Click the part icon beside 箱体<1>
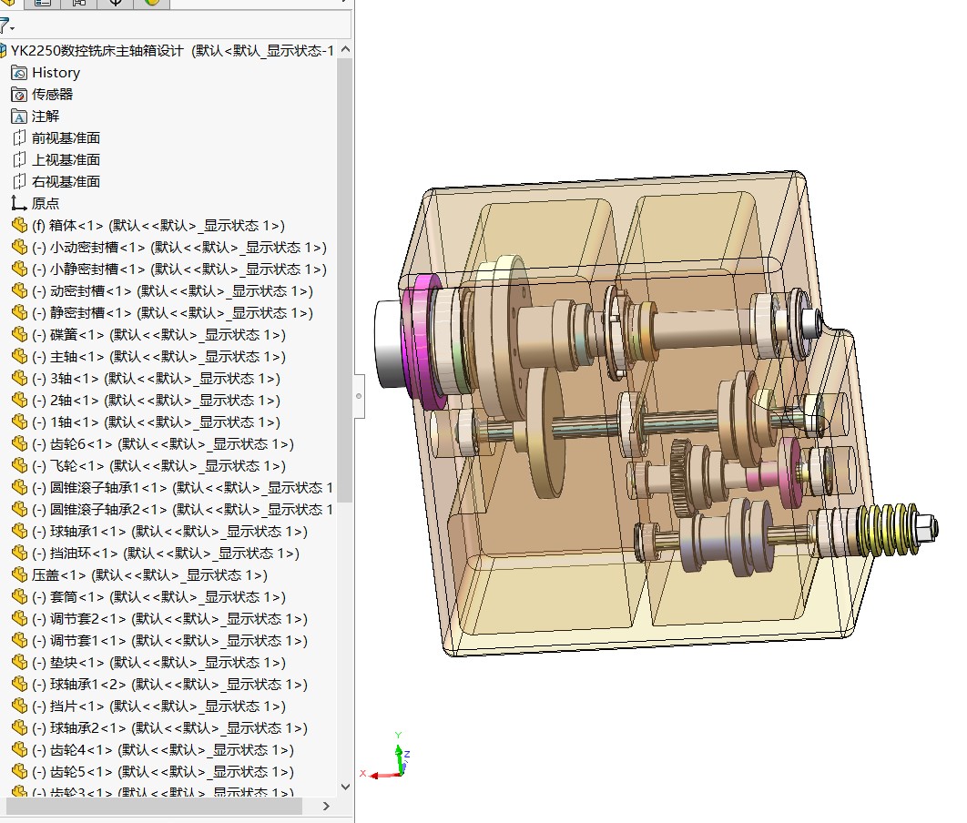This screenshot has width=967, height=823. pos(19,226)
